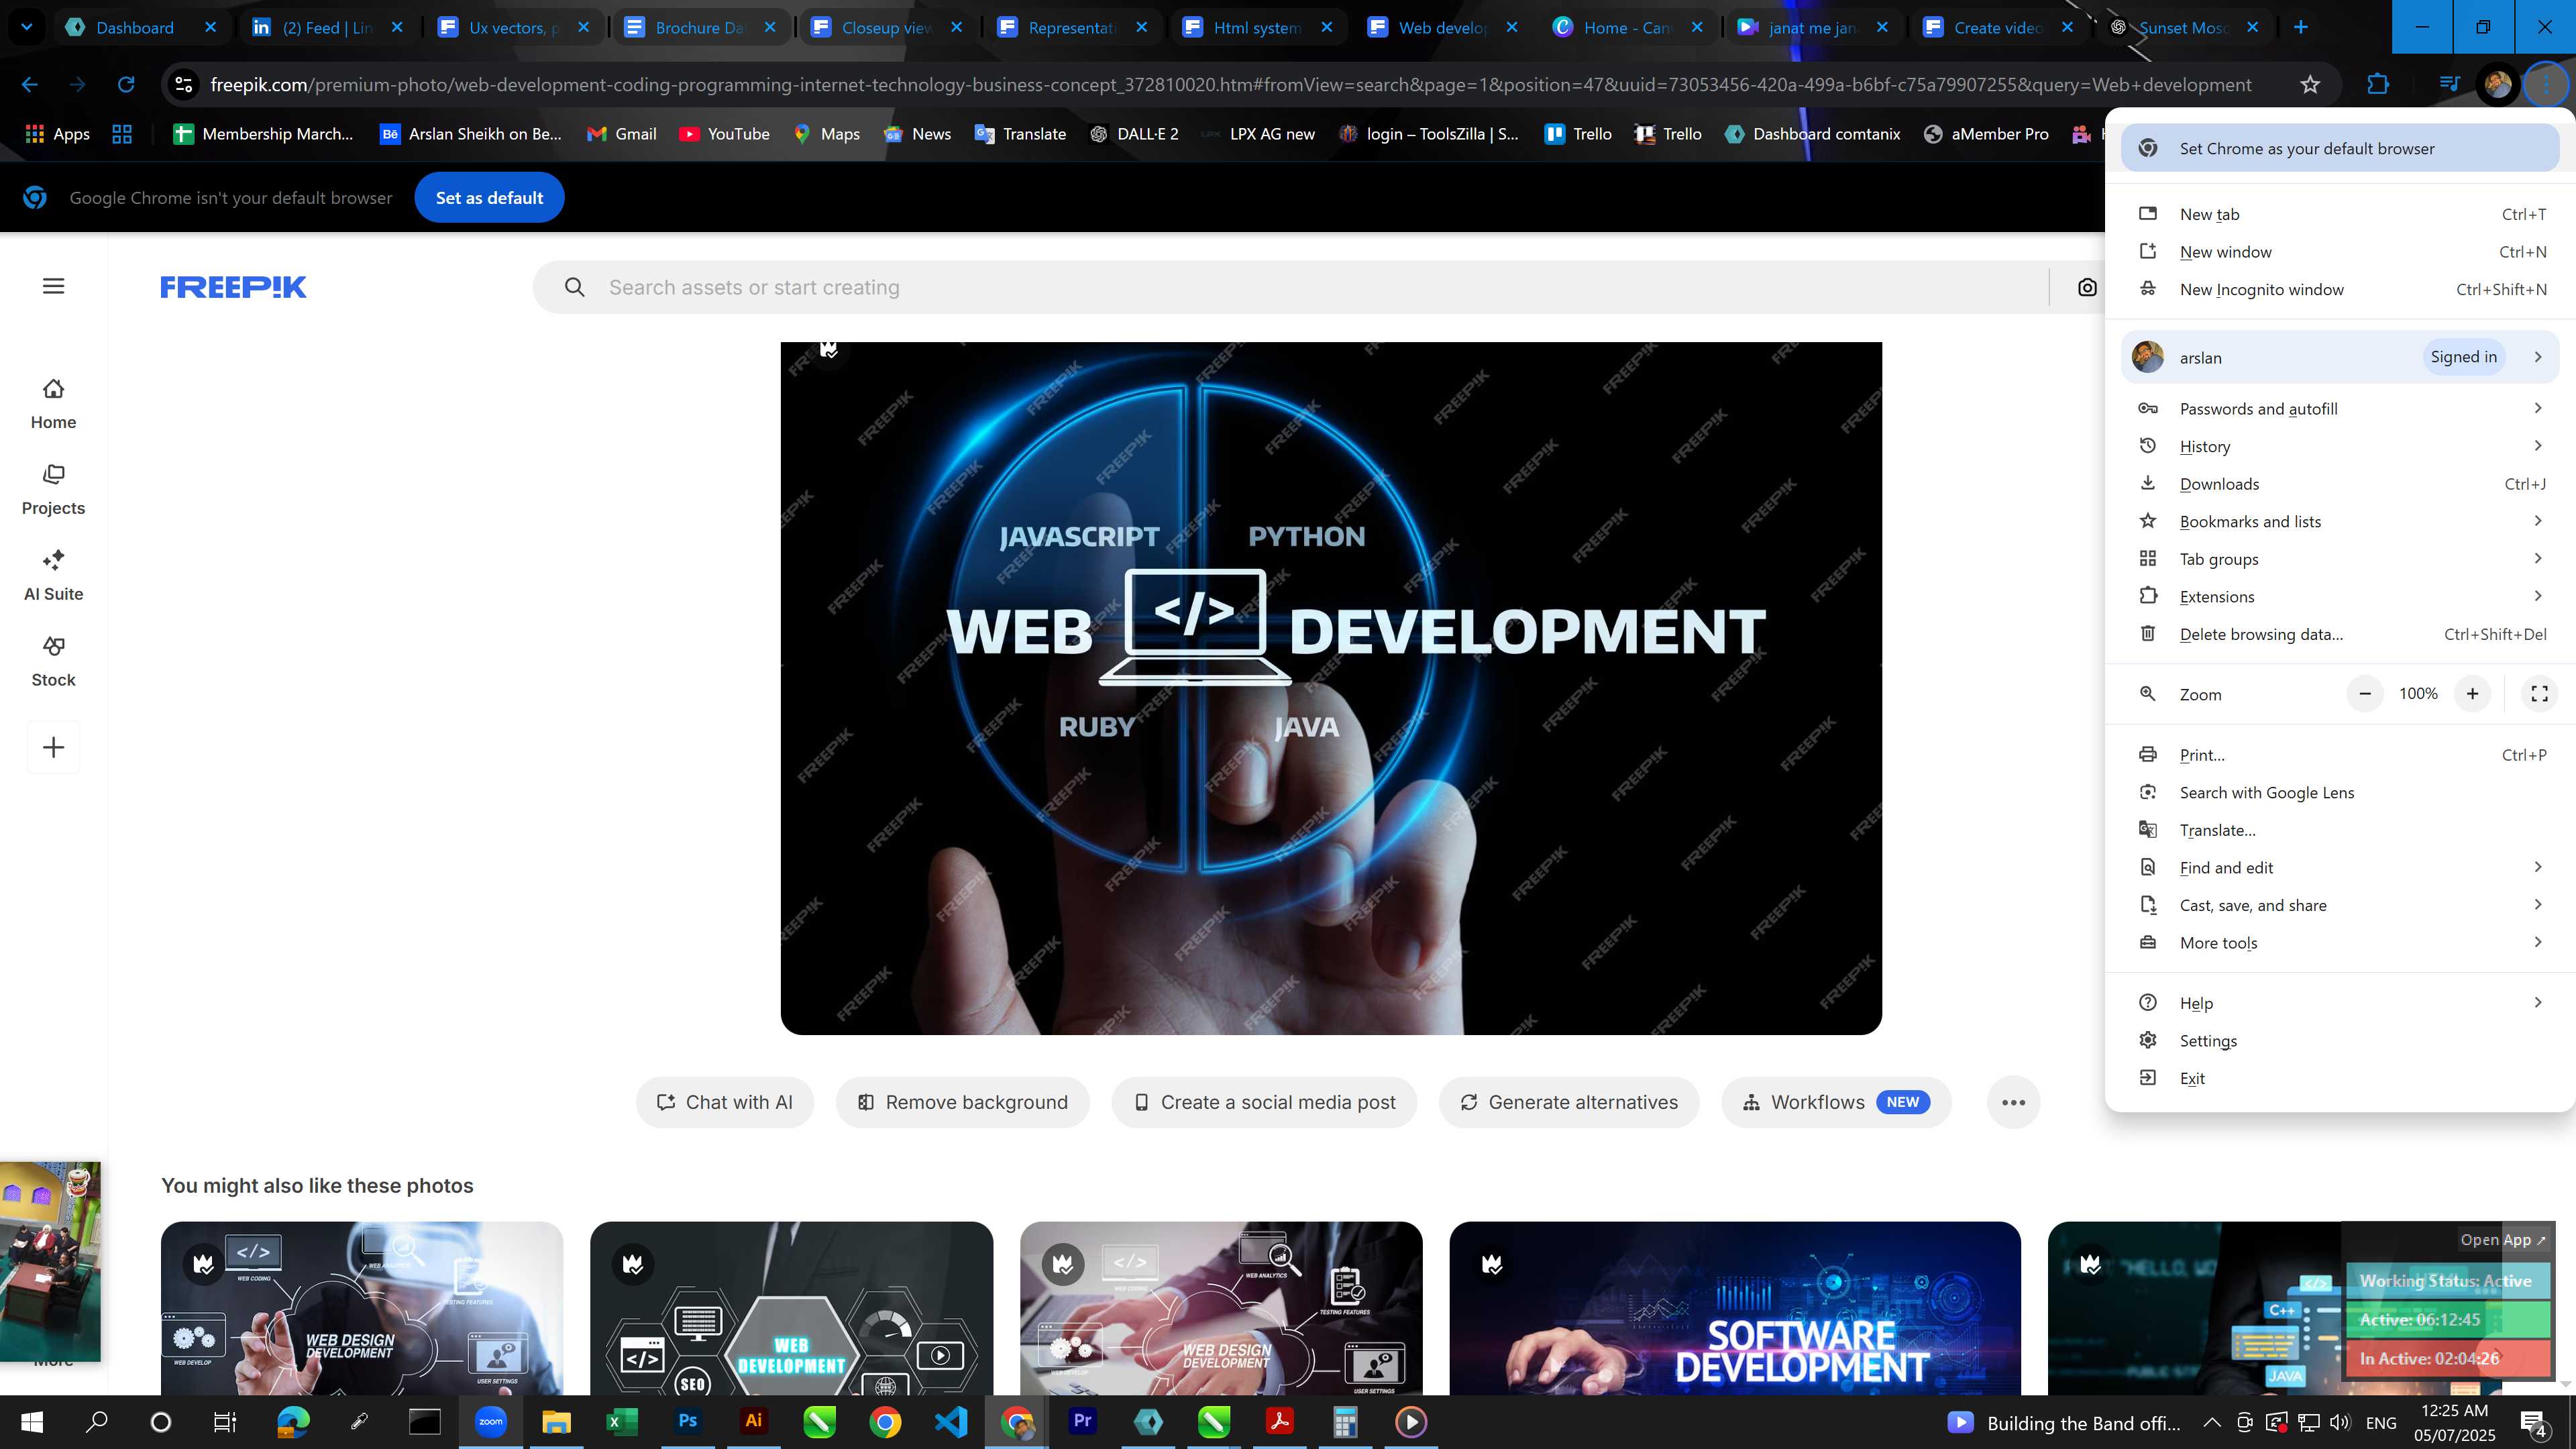This screenshot has width=2576, height=1449.
Task: Open Windows Start menu
Action: (x=32, y=1422)
